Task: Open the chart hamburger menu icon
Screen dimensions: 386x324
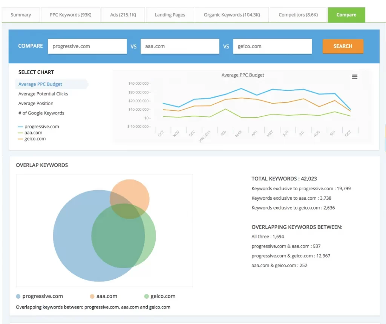Action: click(x=354, y=77)
